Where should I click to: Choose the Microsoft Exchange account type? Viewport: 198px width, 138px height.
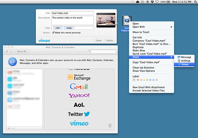coord(79,77)
